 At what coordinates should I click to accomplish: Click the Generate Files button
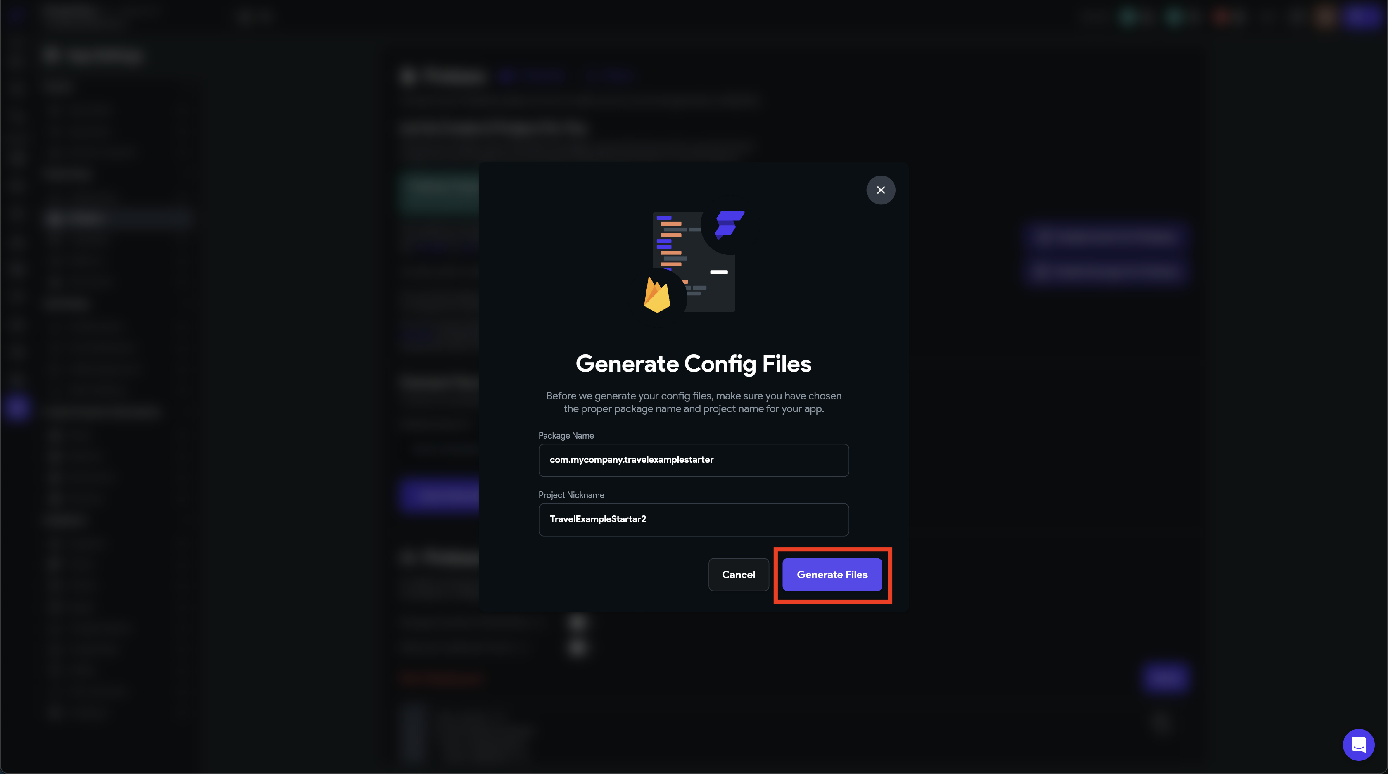tap(832, 575)
